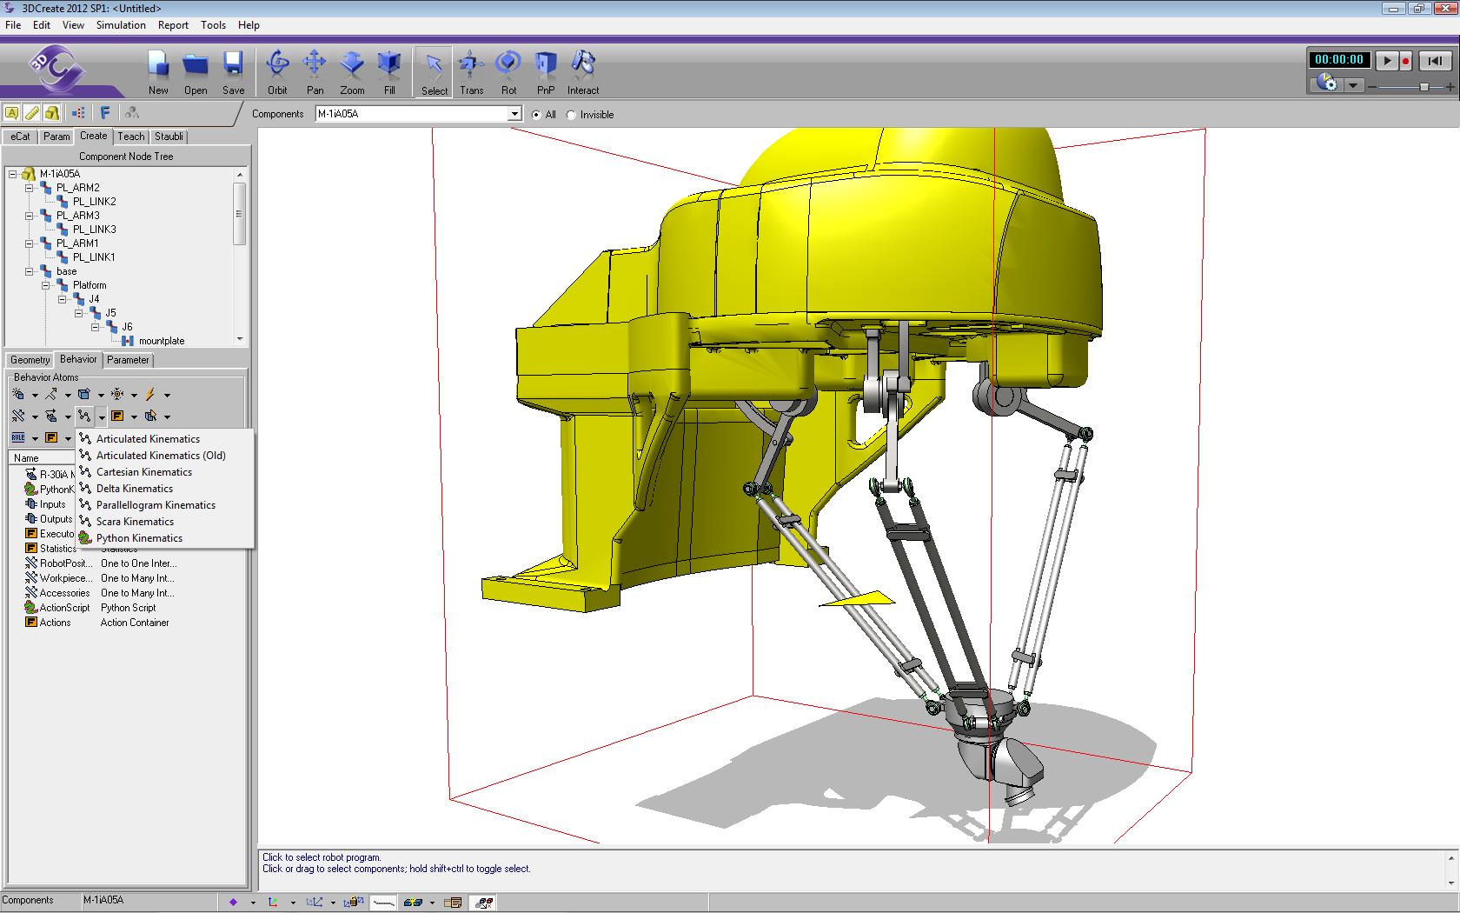Choose Delta Kinematics from the popup menu
Screen dimensions: 1460x913
click(135, 489)
